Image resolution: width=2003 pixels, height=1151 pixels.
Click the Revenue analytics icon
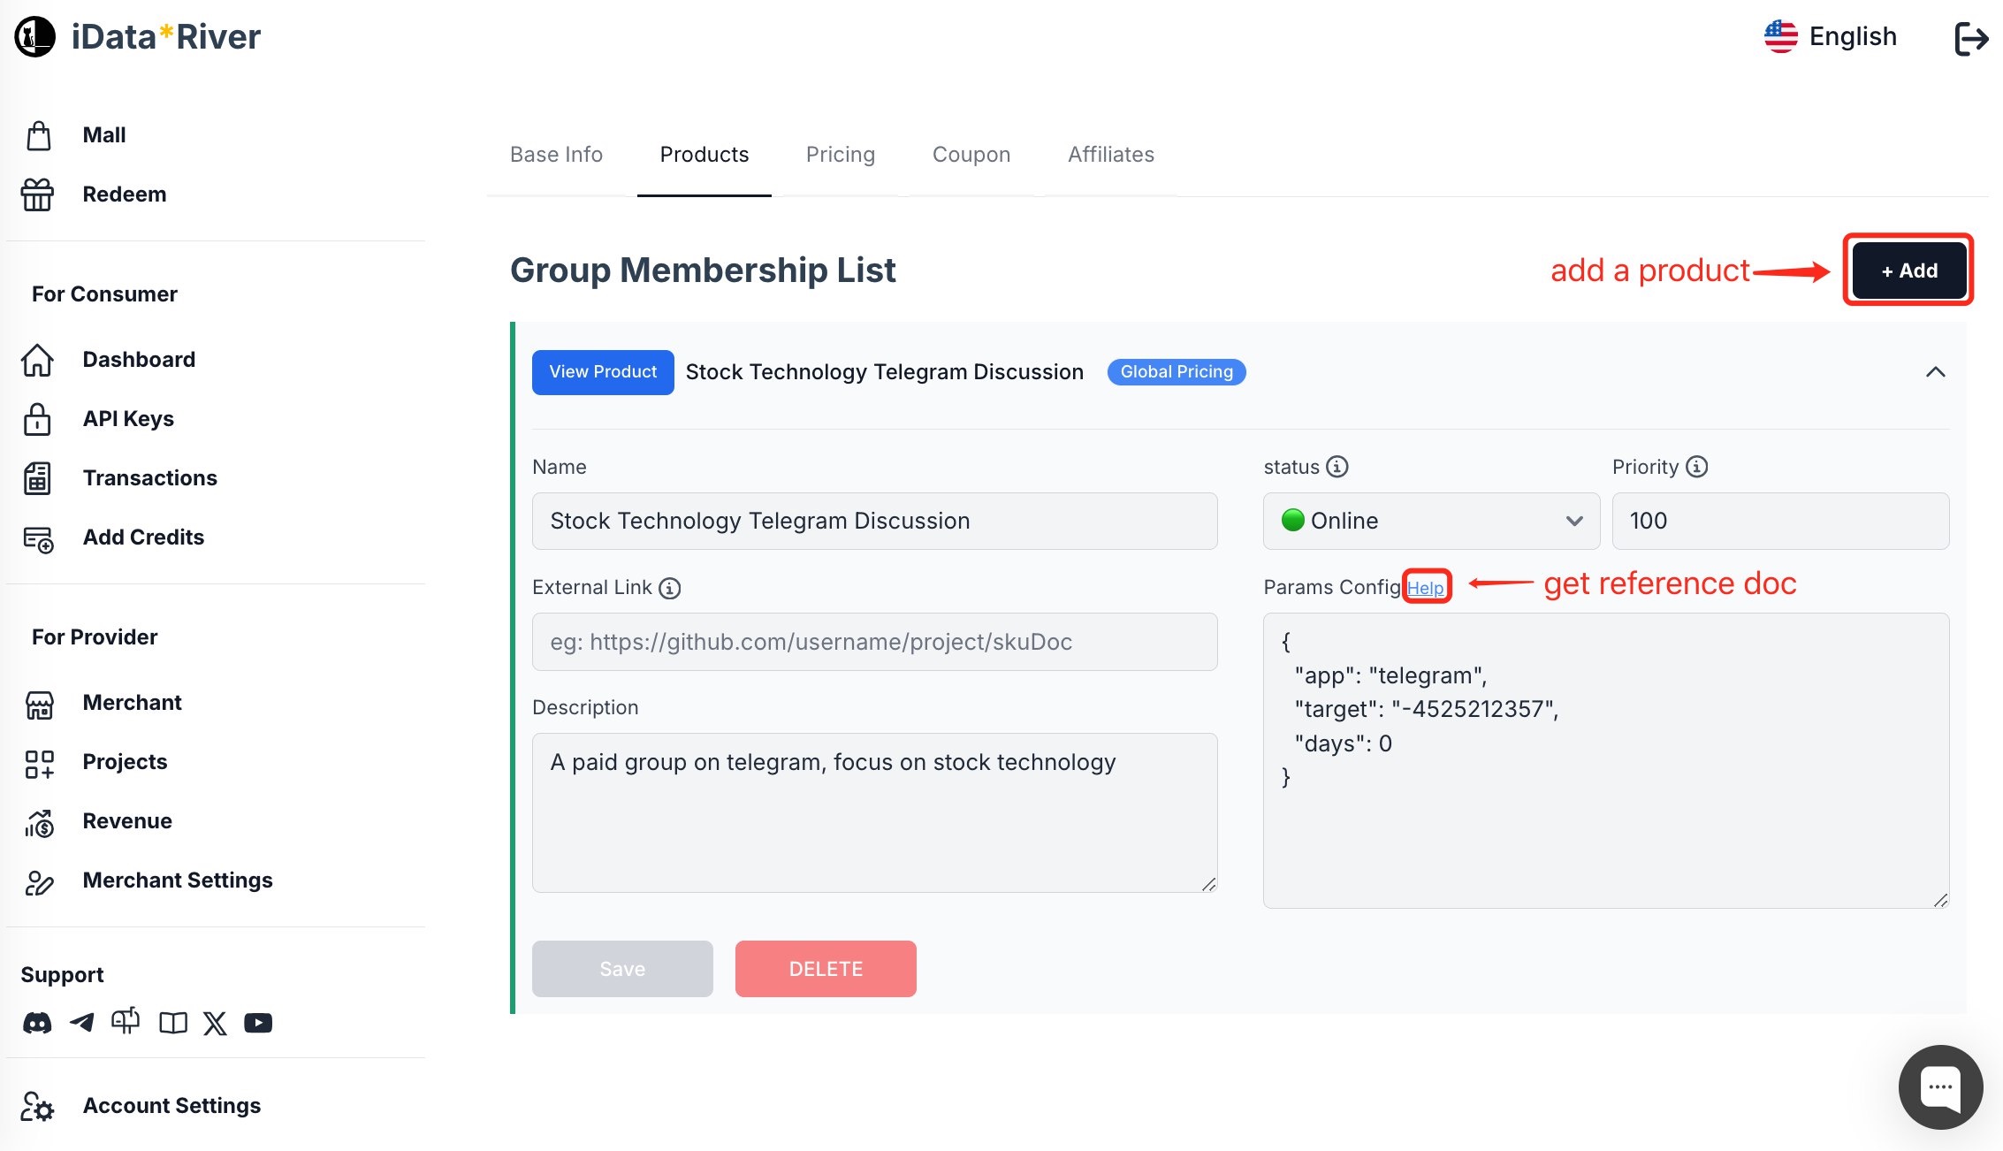tap(37, 821)
